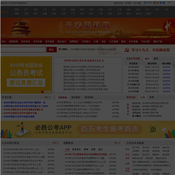
Task: Select carousel page indicator 3
Action: click(x=48, y=92)
